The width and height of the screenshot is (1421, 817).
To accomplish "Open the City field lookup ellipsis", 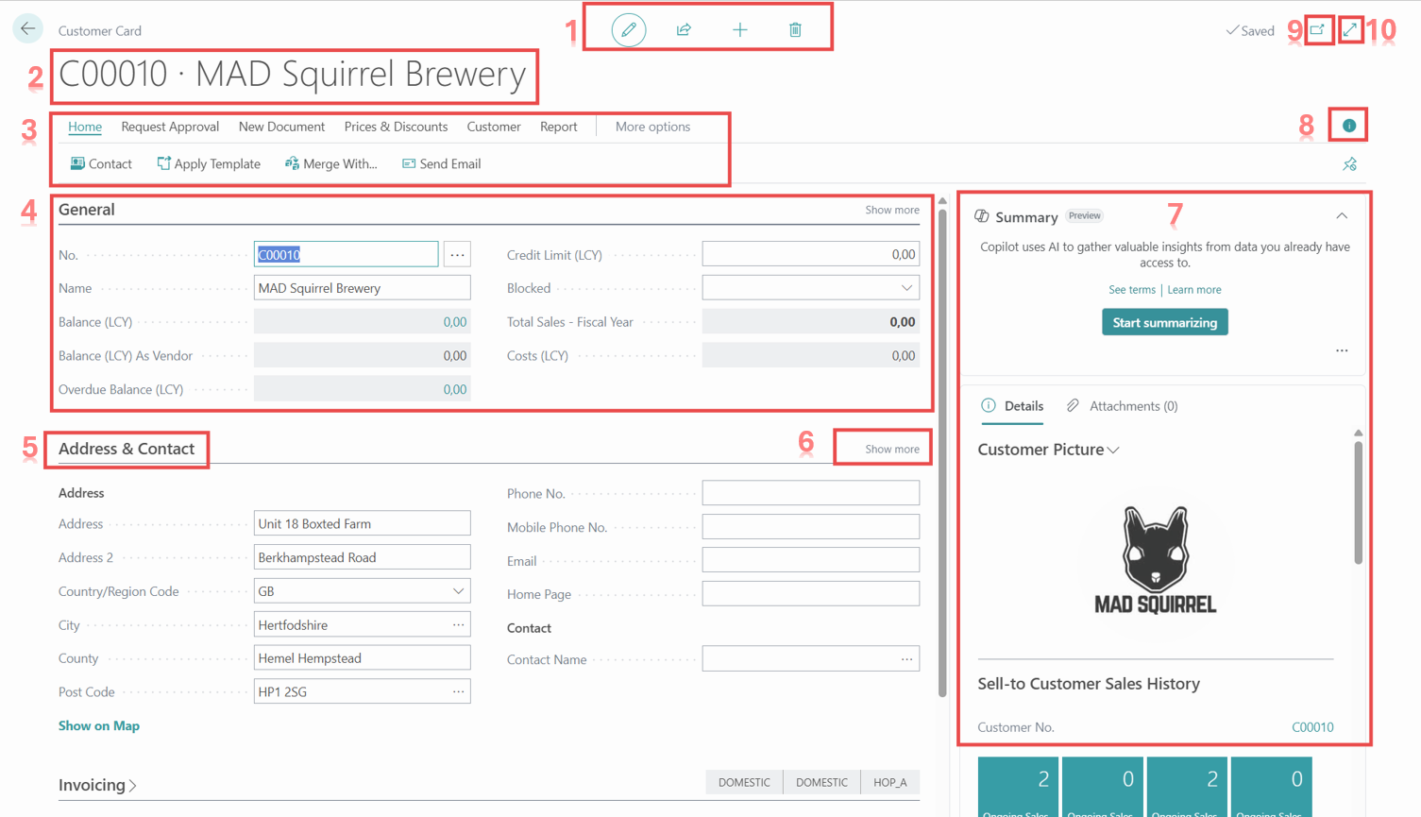I will pyautogui.click(x=458, y=624).
